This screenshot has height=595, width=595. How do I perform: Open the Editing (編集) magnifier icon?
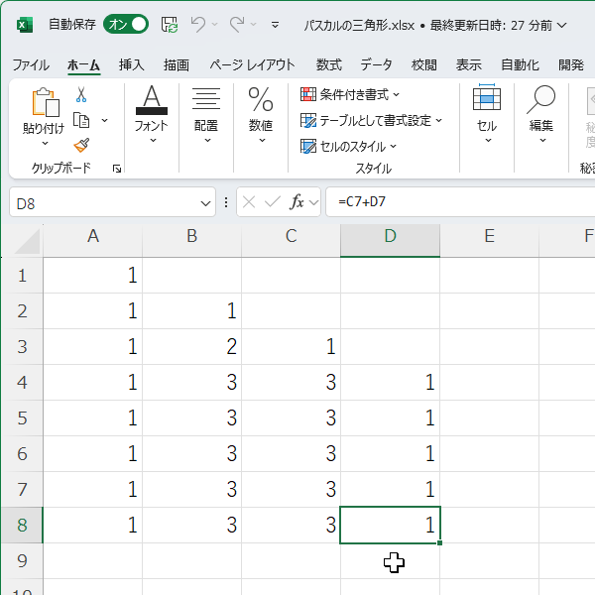click(x=540, y=99)
